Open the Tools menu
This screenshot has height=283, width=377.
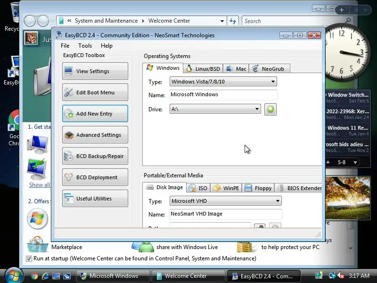[85, 46]
